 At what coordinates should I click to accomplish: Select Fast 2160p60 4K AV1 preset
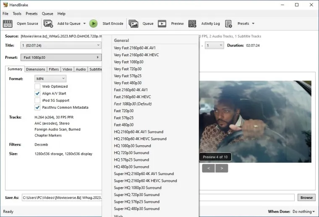click(x=131, y=90)
